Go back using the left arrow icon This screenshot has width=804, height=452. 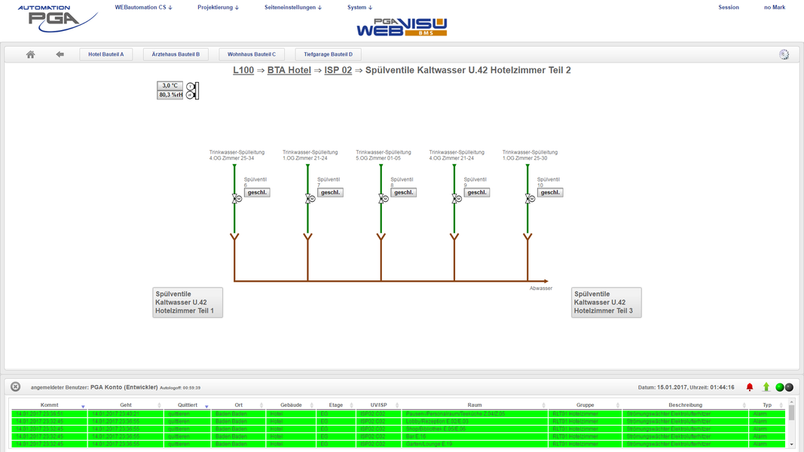[x=60, y=54]
